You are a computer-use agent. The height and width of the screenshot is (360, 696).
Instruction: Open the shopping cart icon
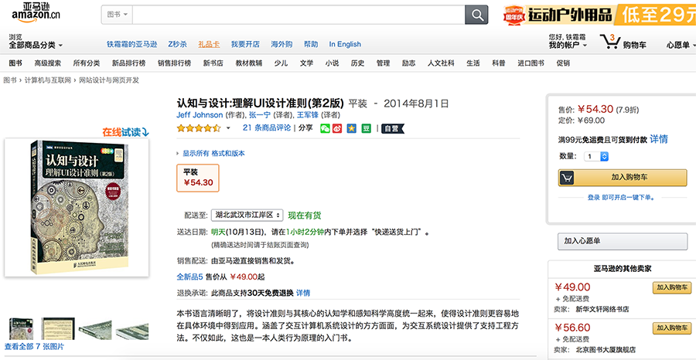point(610,42)
